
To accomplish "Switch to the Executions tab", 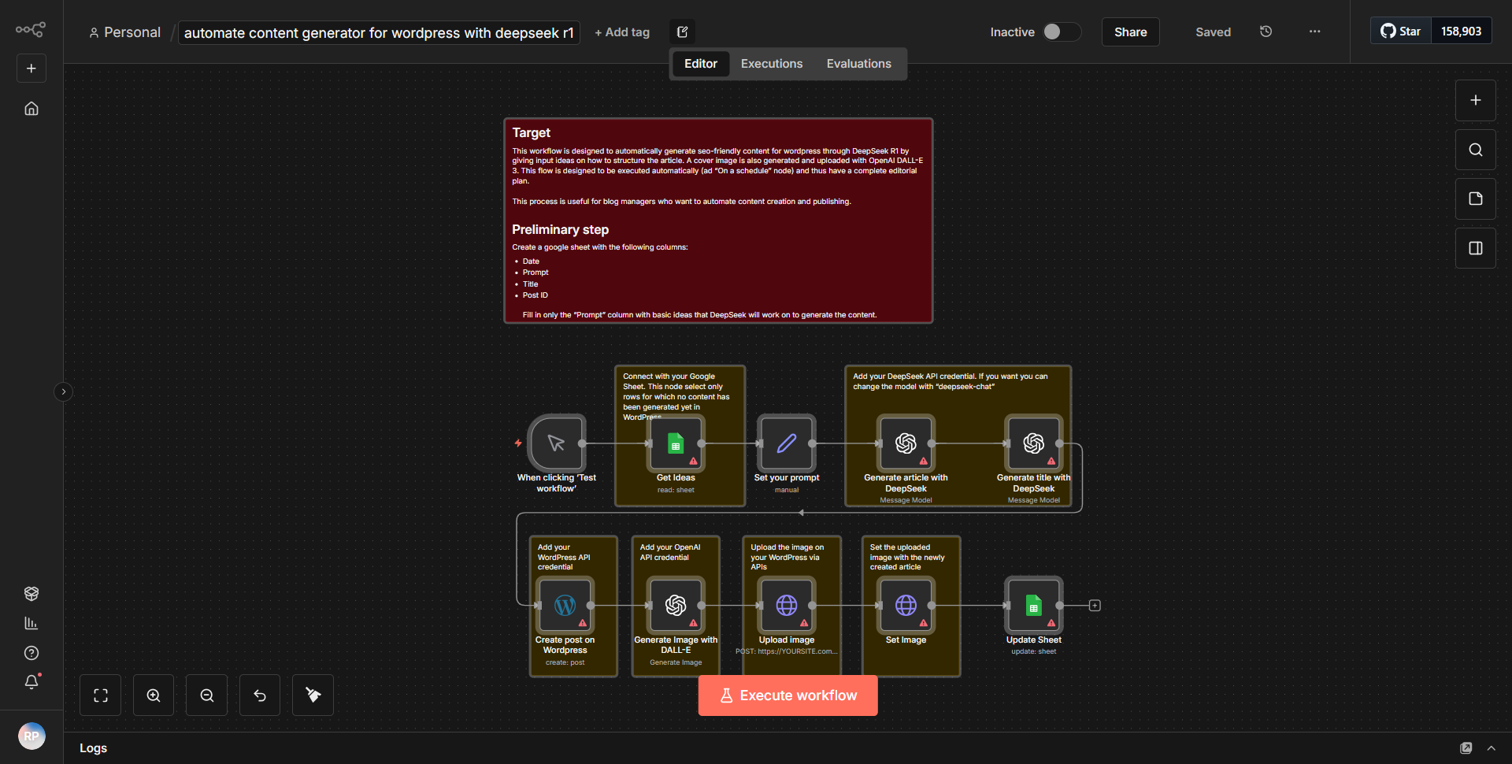I will (x=771, y=63).
